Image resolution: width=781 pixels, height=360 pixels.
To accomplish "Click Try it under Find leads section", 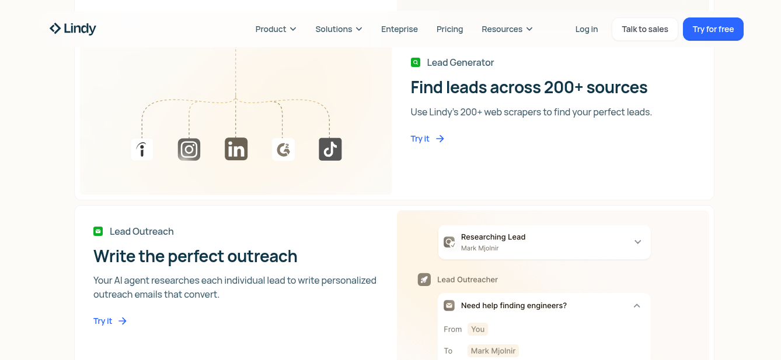I will point(420,139).
